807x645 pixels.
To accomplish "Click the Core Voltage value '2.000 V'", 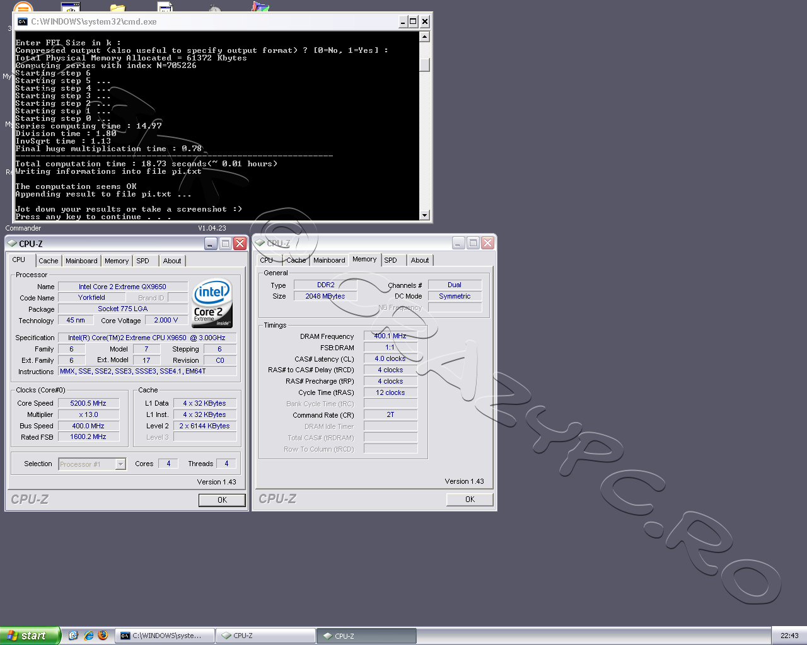I will [166, 320].
